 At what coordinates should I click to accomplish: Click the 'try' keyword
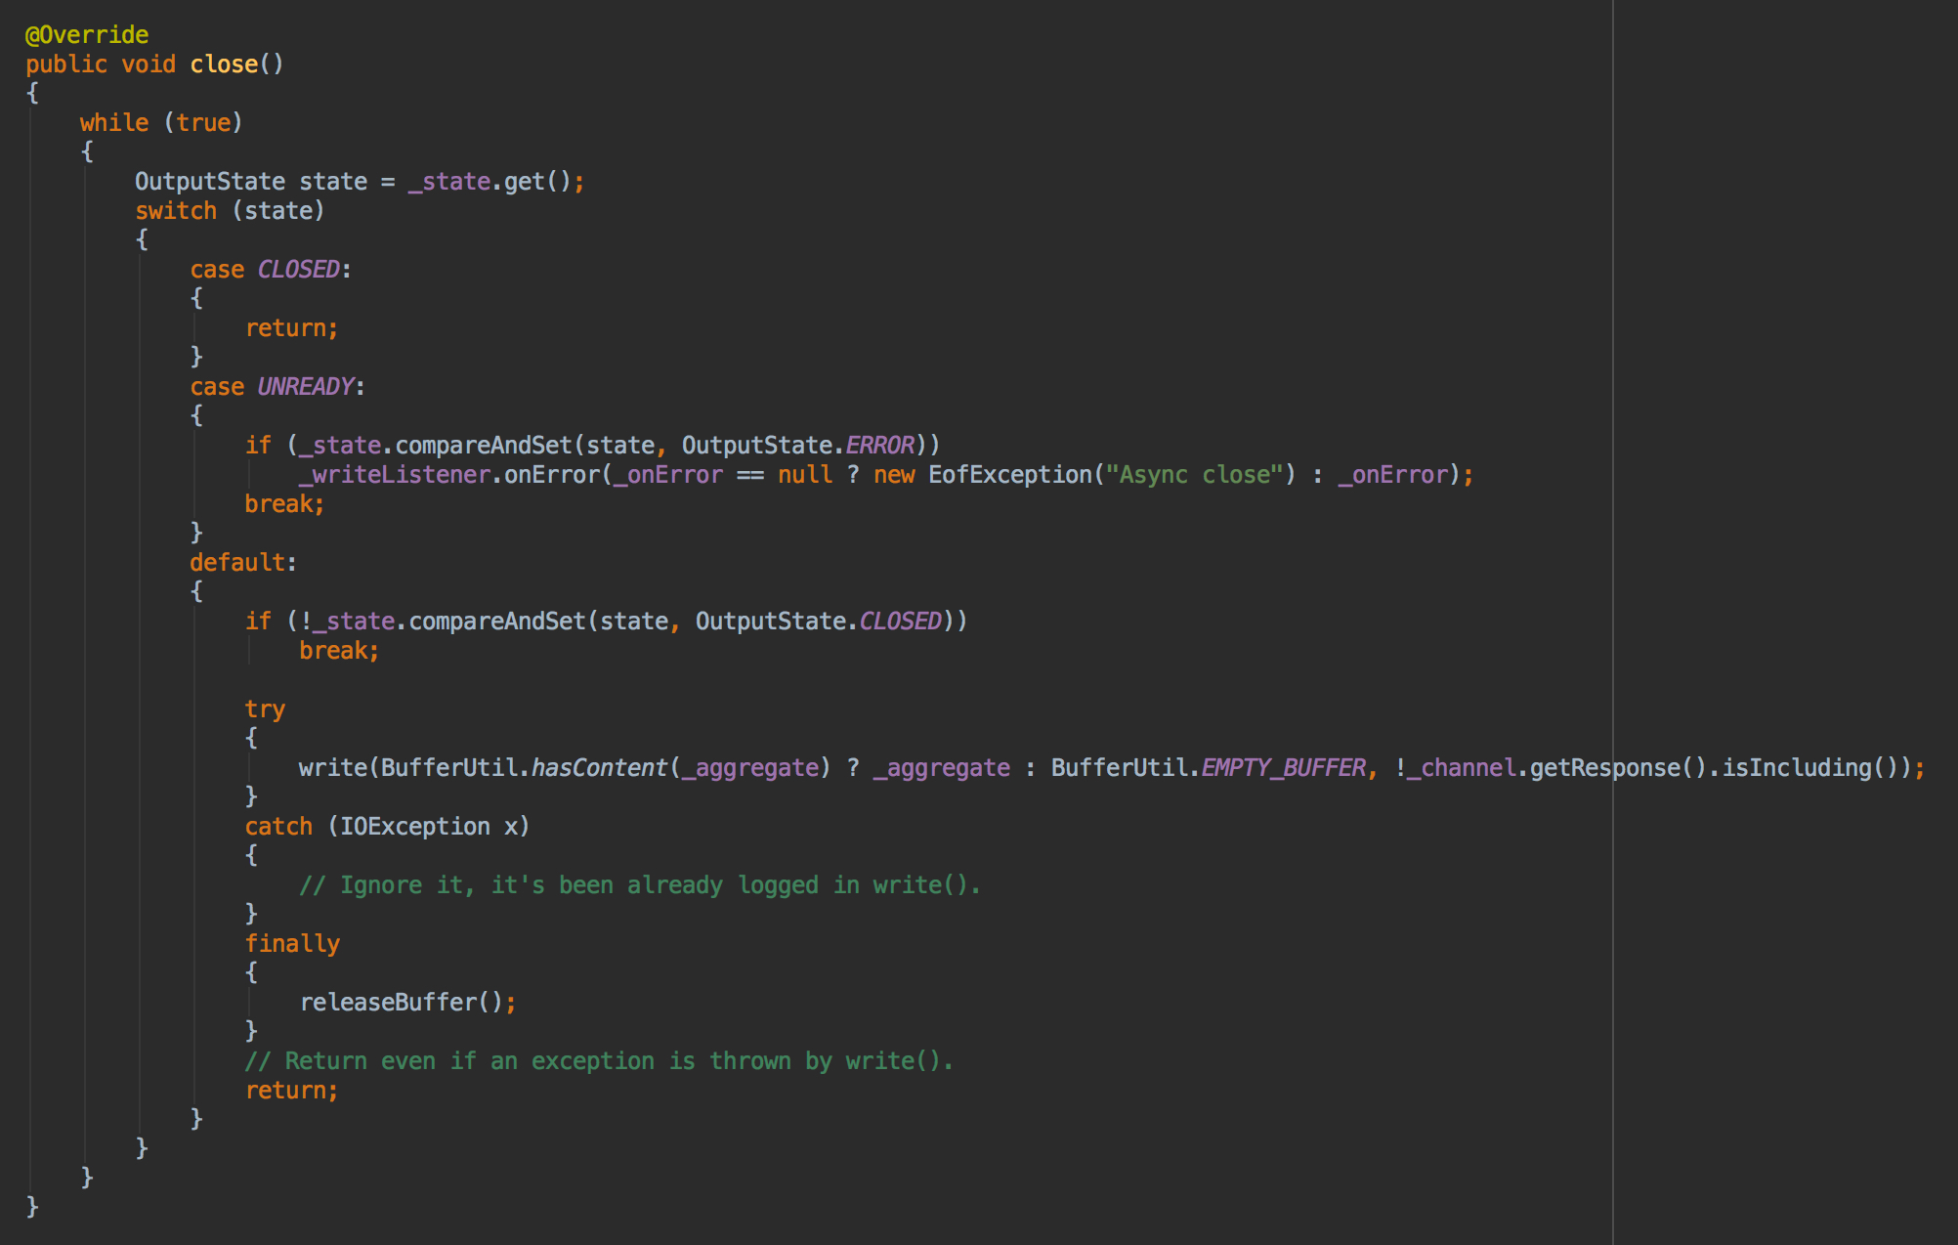(265, 709)
